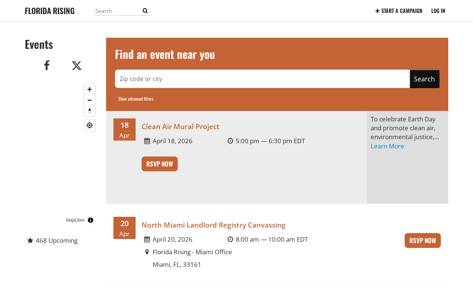This screenshot has height=296, width=473.
Task: Open Clean Air Mural Project event
Action: pyautogui.click(x=180, y=127)
